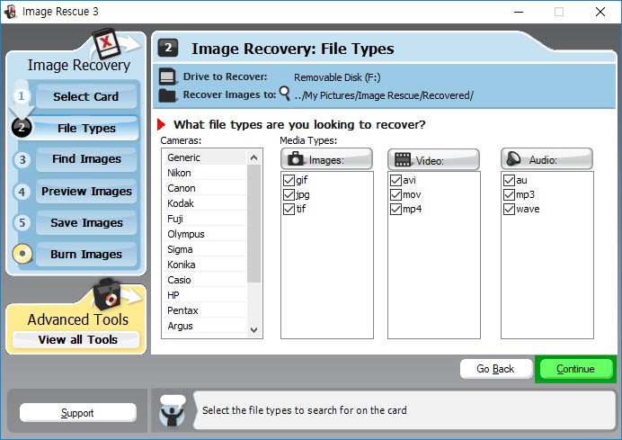The height and width of the screenshot is (440, 622).
Task: Click the recovery path ../My Pictures/Image Rescue/Recovered/
Action: [384, 95]
